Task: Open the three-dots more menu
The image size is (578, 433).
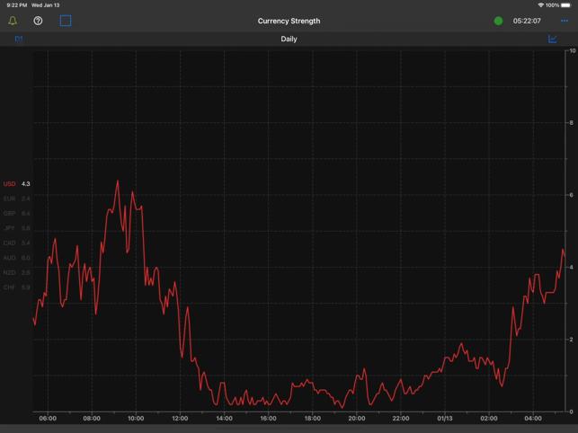Action: [565, 21]
